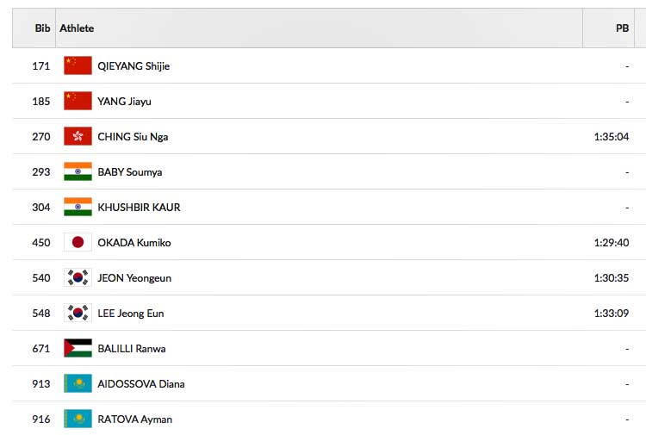Viewport: 646px width, 435px height.
Task: Sort by the PB column header
Action: (622, 28)
